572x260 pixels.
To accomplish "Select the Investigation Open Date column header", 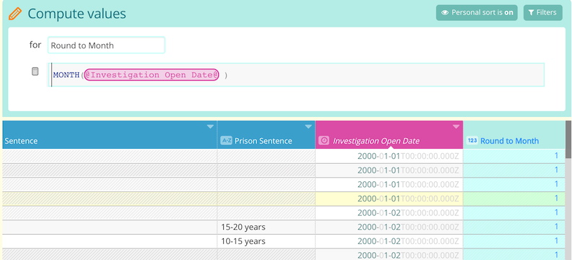I will tap(389, 134).
